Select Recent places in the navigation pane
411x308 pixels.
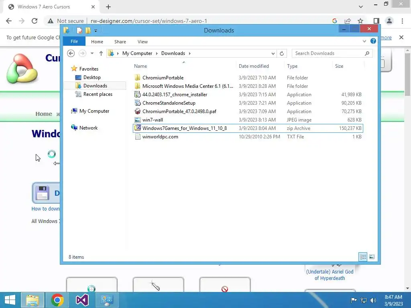[x=98, y=94]
